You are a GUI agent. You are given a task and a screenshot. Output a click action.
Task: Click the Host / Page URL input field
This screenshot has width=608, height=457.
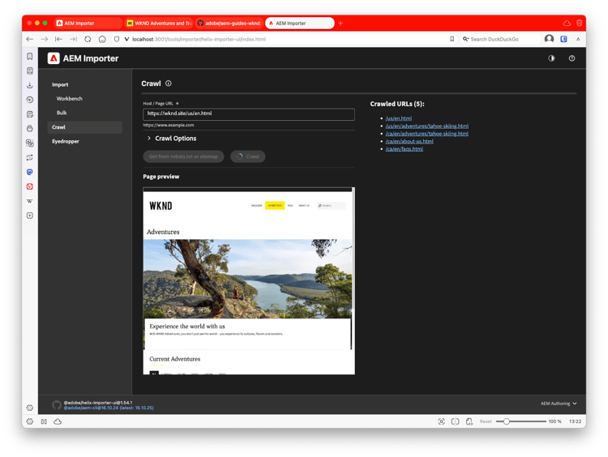tap(249, 114)
